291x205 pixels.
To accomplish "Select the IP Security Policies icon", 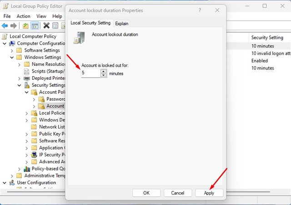I will coord(34,155).
